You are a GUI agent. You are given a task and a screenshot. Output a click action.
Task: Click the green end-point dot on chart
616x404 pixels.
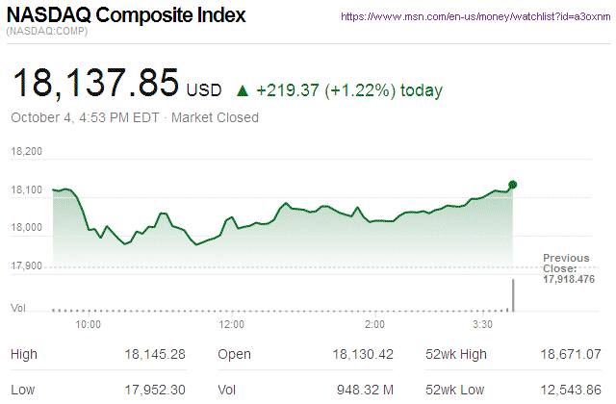513,185
